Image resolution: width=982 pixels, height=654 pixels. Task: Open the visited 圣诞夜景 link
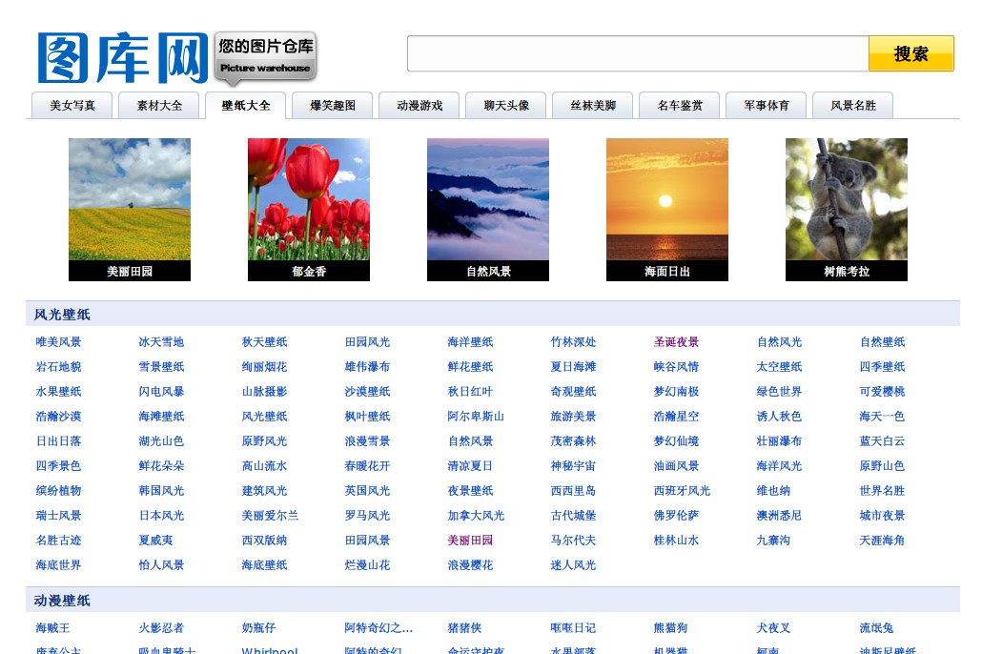pos(676,342)
